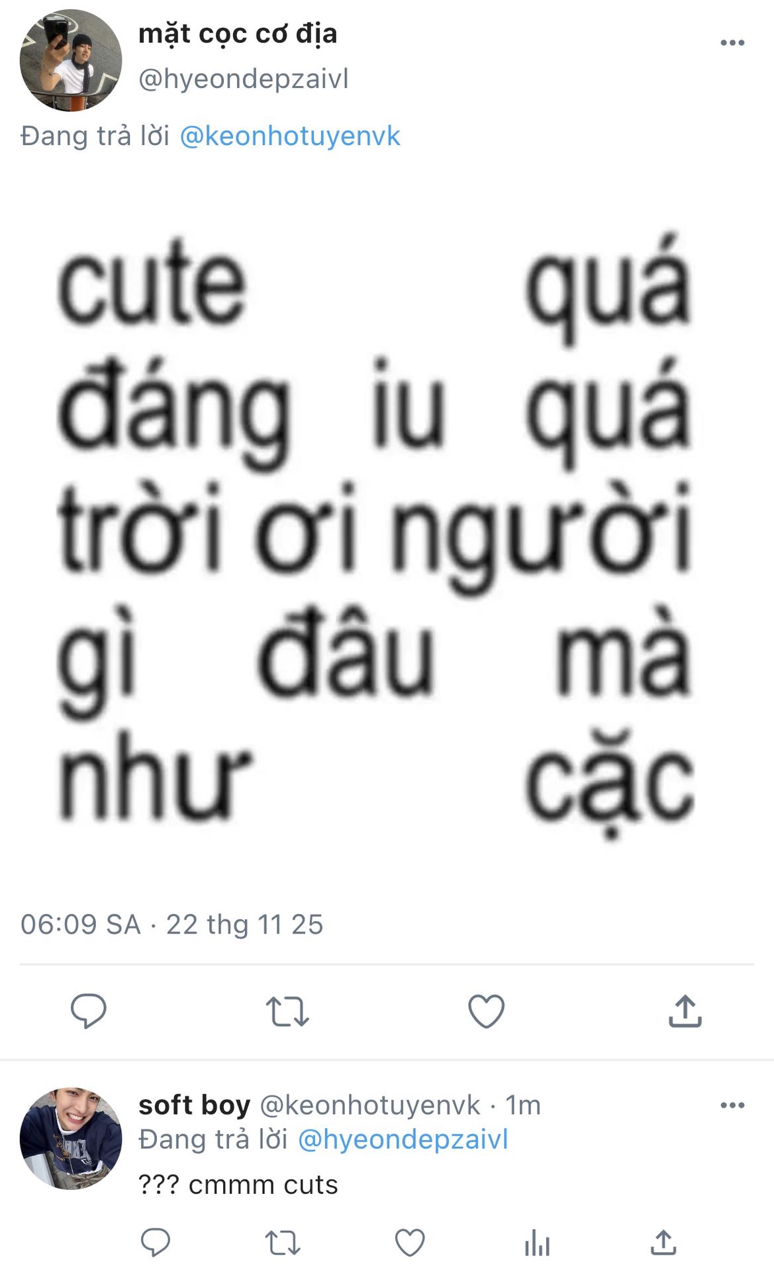Like soft boy's reply

(410, 1242)
